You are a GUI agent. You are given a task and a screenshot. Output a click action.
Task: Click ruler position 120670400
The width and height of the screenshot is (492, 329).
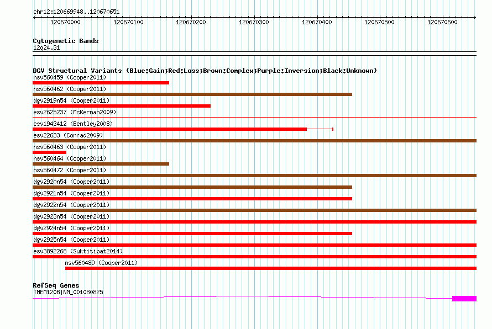317,22
